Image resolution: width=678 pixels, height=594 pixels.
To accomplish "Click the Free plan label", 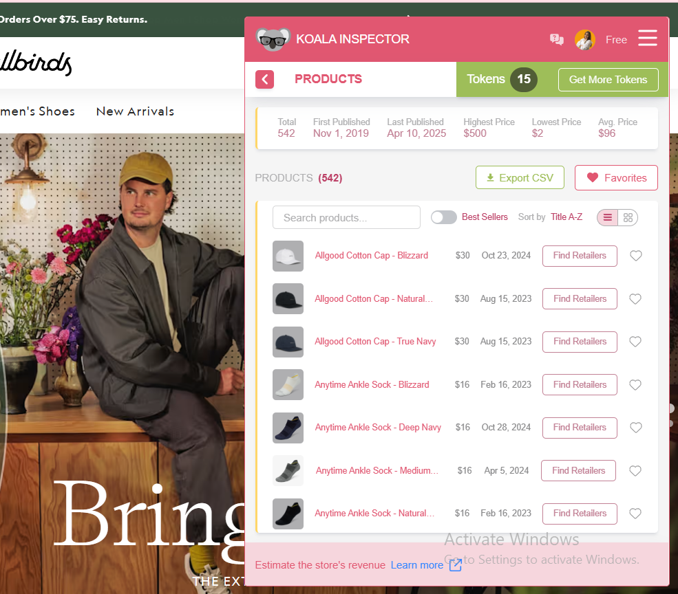I will [616, 40].
